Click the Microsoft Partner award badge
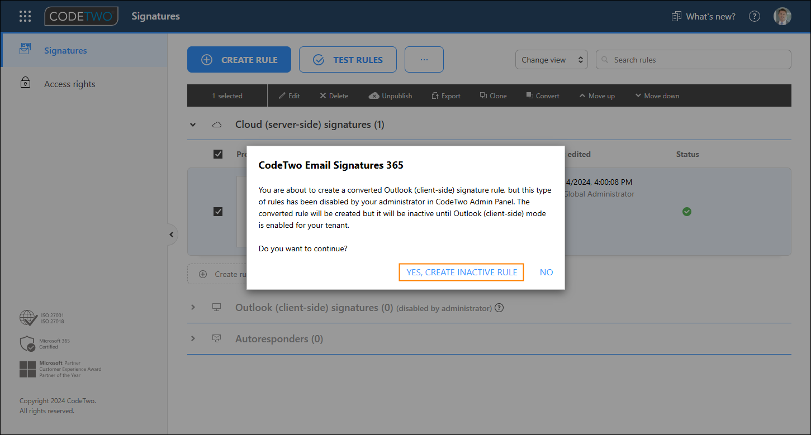Image resolution: width=811 pixels, height=435 pixels. point(60,369)
